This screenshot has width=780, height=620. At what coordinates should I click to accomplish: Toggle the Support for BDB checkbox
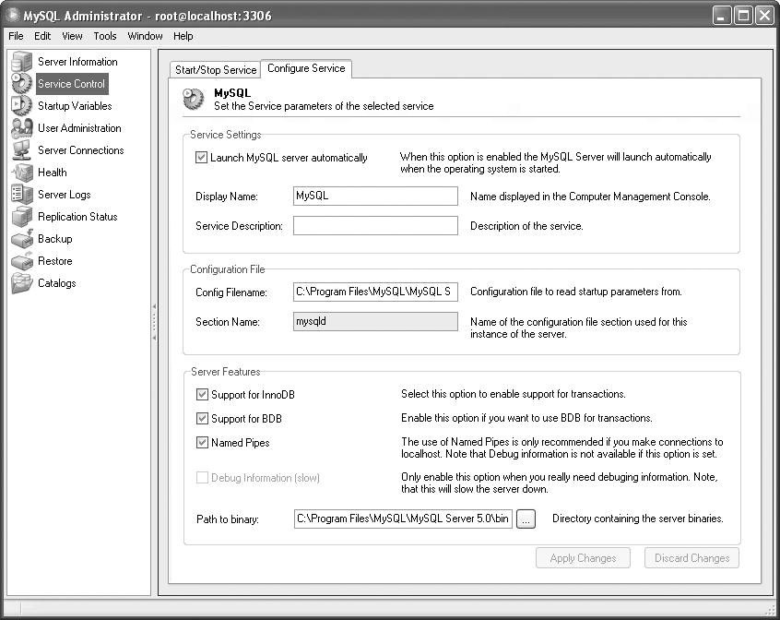point(202,419)
